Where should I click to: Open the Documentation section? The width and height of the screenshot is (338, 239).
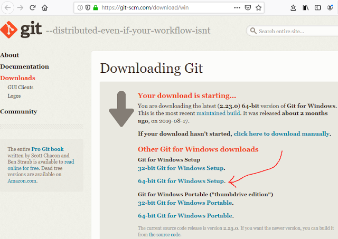pyautogui.click(x=24, y=66)
